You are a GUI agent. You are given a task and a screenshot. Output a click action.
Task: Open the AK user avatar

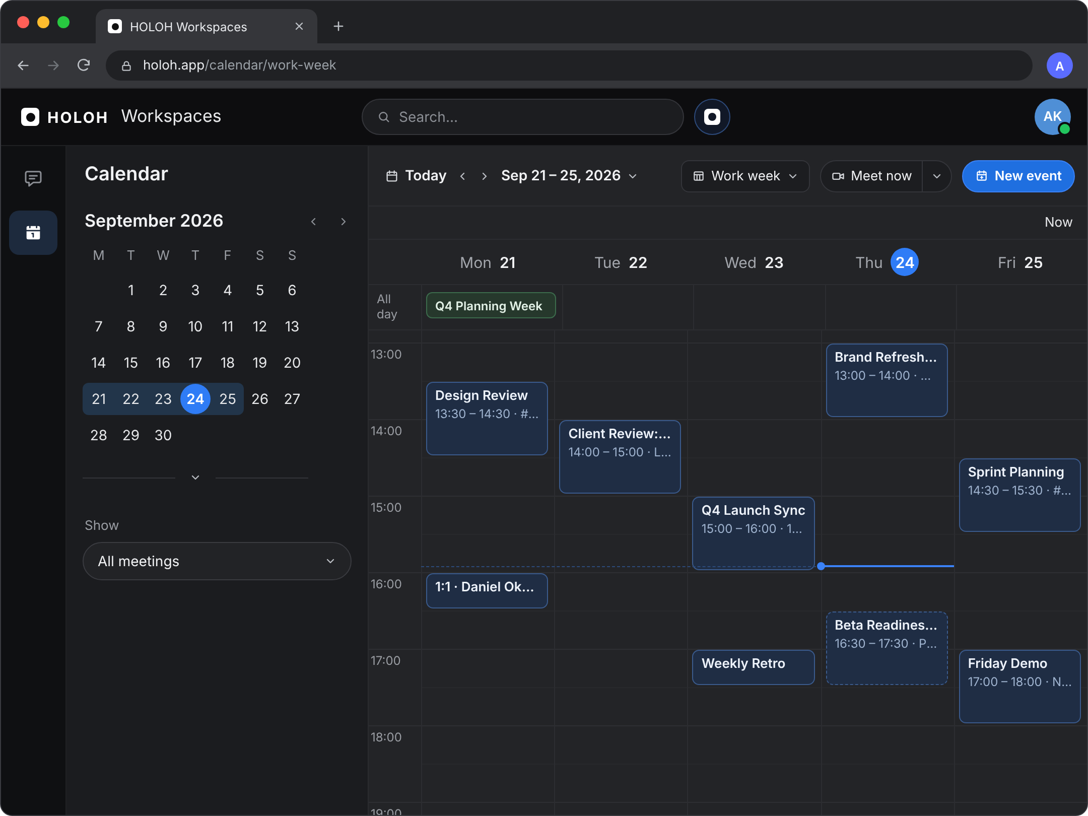tap(1052, 117)
